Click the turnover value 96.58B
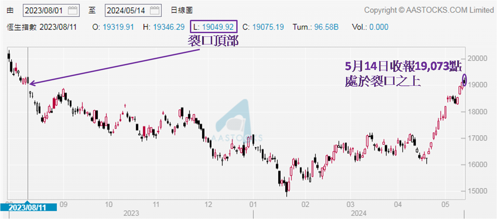Image resolution: width=497 pixels, height=219 pixels. (x=326, y=27)
